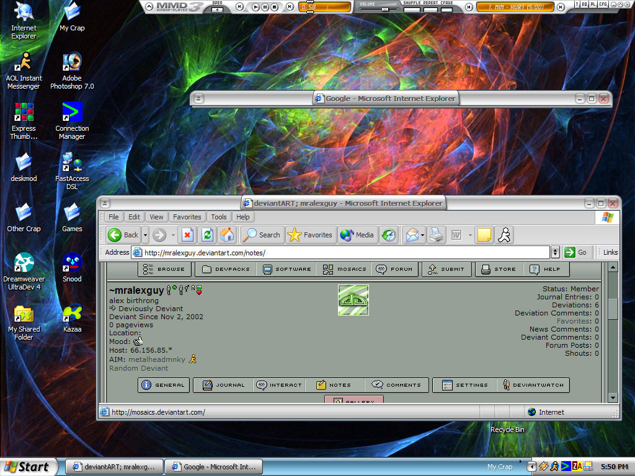Open the deviantART Journal tab button
Screen dimensions: 635x476
point(223,385)
